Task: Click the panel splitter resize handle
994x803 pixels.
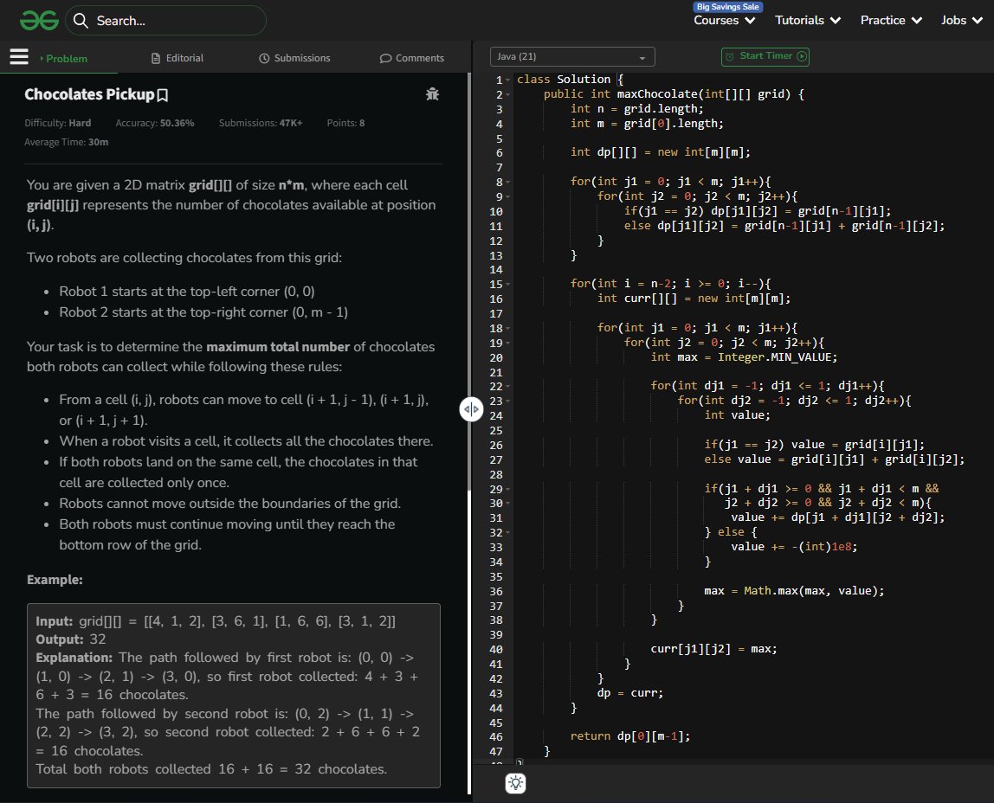Action: click(470, 410)
